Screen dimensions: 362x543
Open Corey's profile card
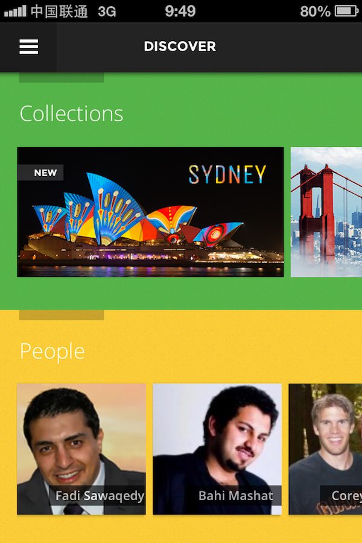coord(325,449)
